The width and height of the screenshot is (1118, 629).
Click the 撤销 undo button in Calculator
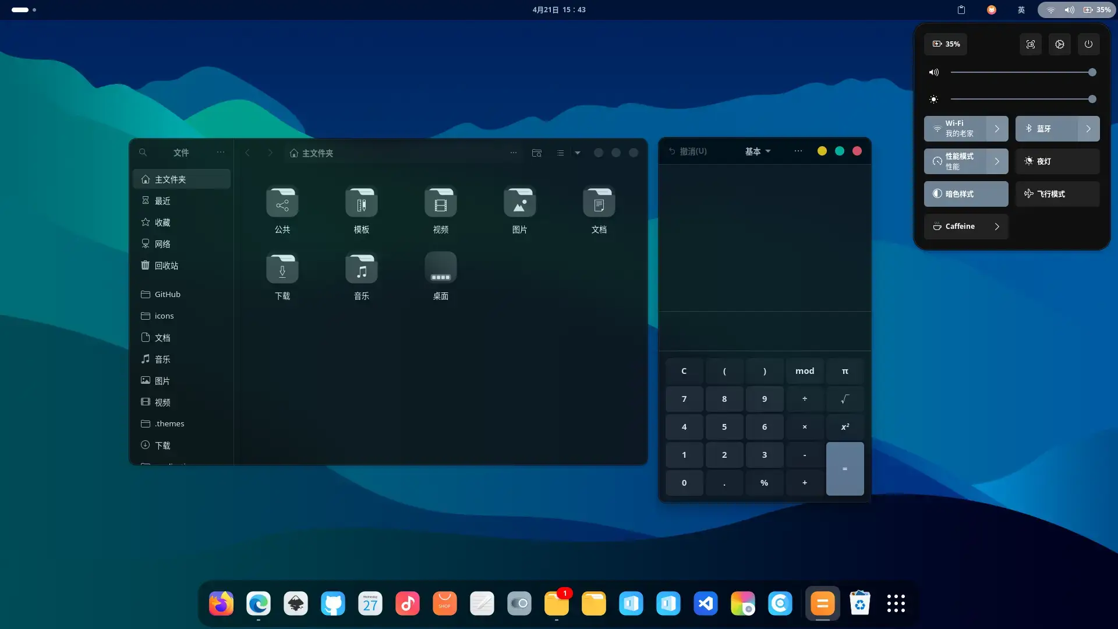click(x=688, y=151)
